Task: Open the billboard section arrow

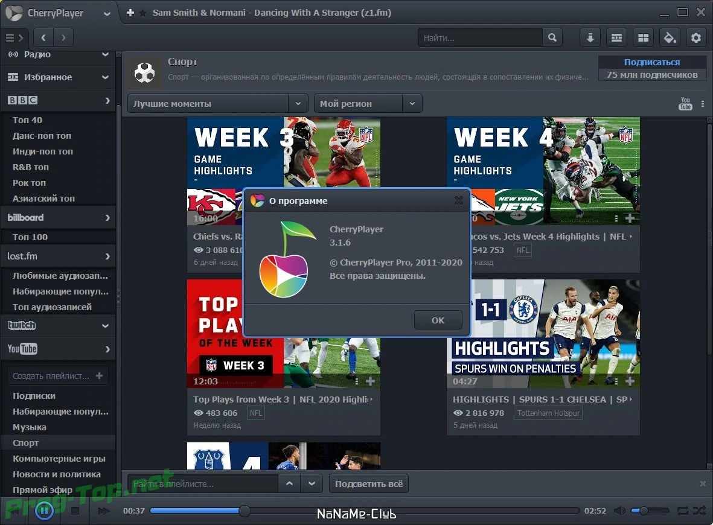Action: pyautogui.click(x=107, y=218)
